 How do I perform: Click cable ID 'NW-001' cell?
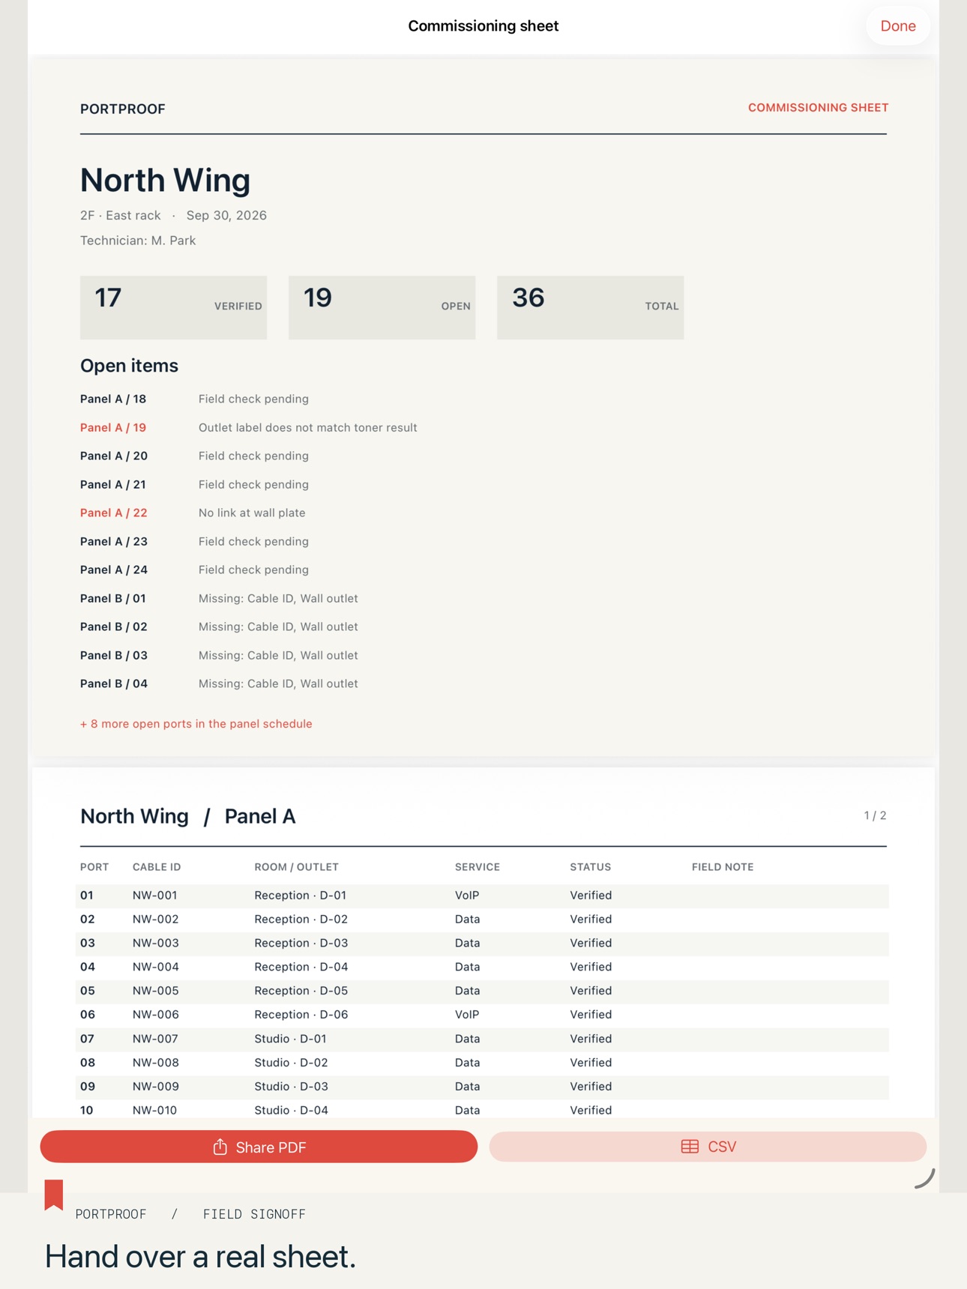coord(154,896)
